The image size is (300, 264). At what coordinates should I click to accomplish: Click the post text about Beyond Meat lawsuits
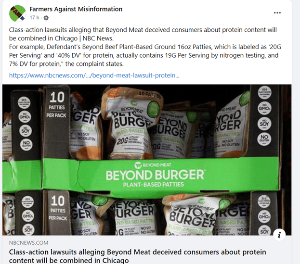(x=143, y=34)
